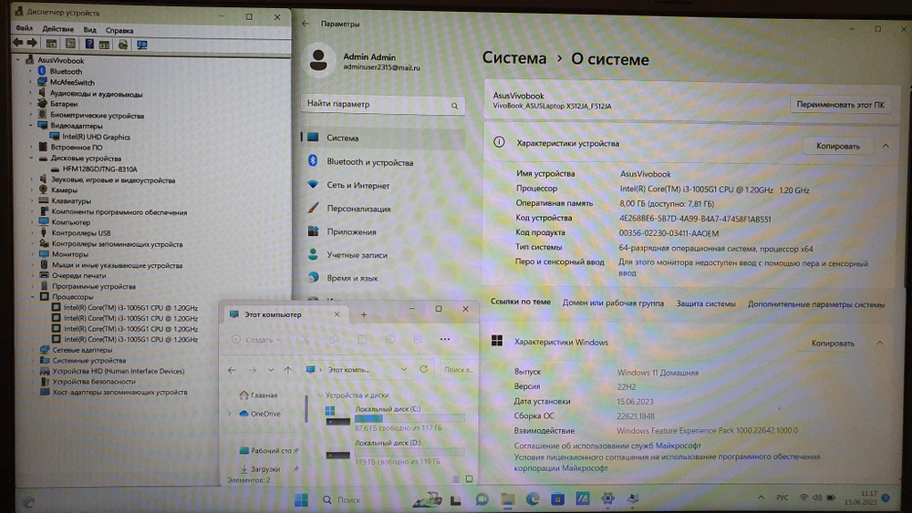Open Защита системы link

706,303
